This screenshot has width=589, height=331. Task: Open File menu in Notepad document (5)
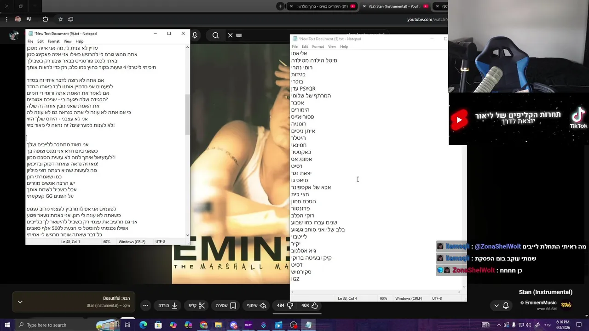tap(295, 46)
